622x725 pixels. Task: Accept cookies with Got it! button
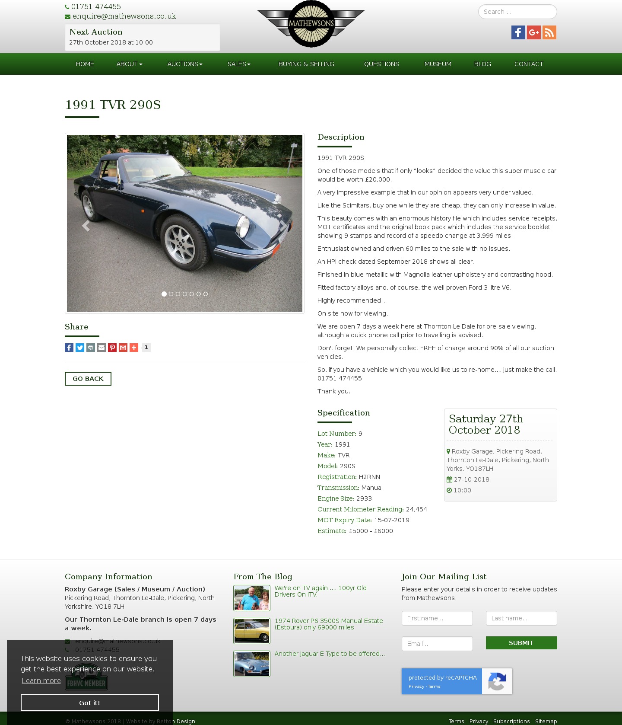pos(90,703)
